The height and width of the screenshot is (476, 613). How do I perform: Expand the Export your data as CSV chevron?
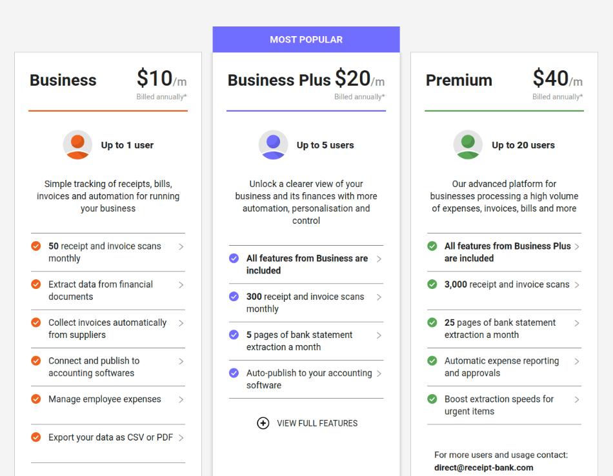pyautogui.click(x=181, y=438)
